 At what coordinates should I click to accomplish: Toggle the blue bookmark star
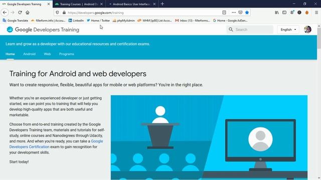[247, 12]
